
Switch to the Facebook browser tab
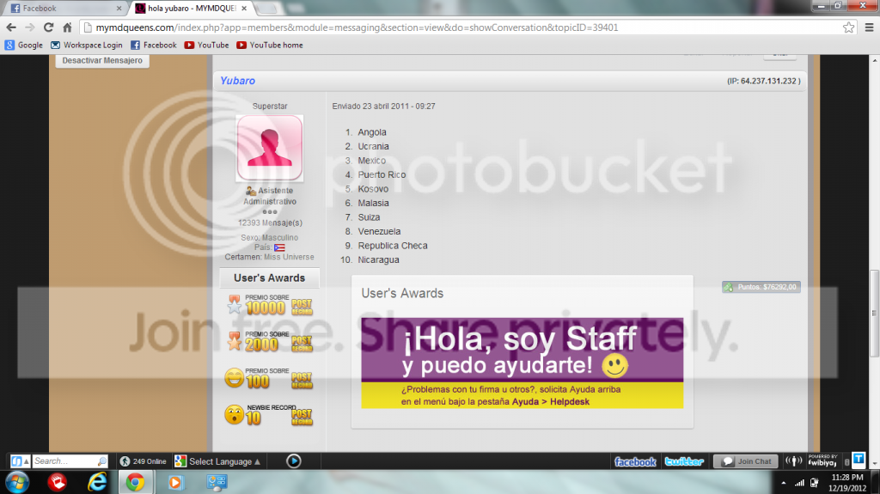coord(66,9)
